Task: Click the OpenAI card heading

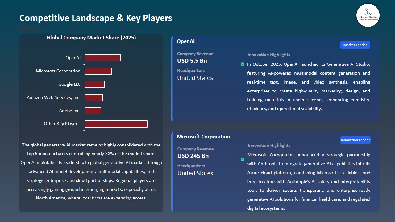Action: click(x=186, y=41)
